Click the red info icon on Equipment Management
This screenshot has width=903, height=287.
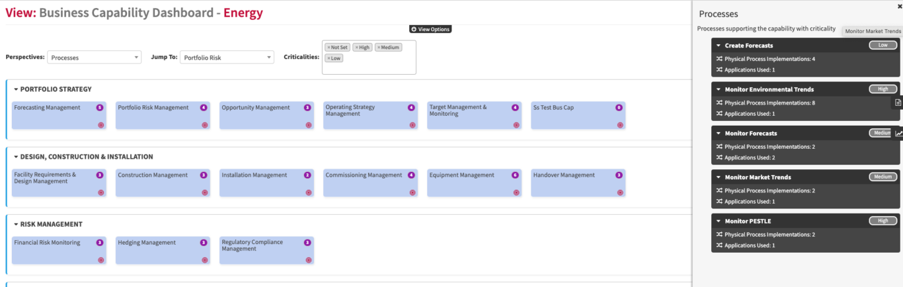coord(516,192)
